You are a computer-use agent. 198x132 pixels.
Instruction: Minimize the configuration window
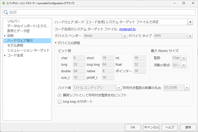pos(175,3)
